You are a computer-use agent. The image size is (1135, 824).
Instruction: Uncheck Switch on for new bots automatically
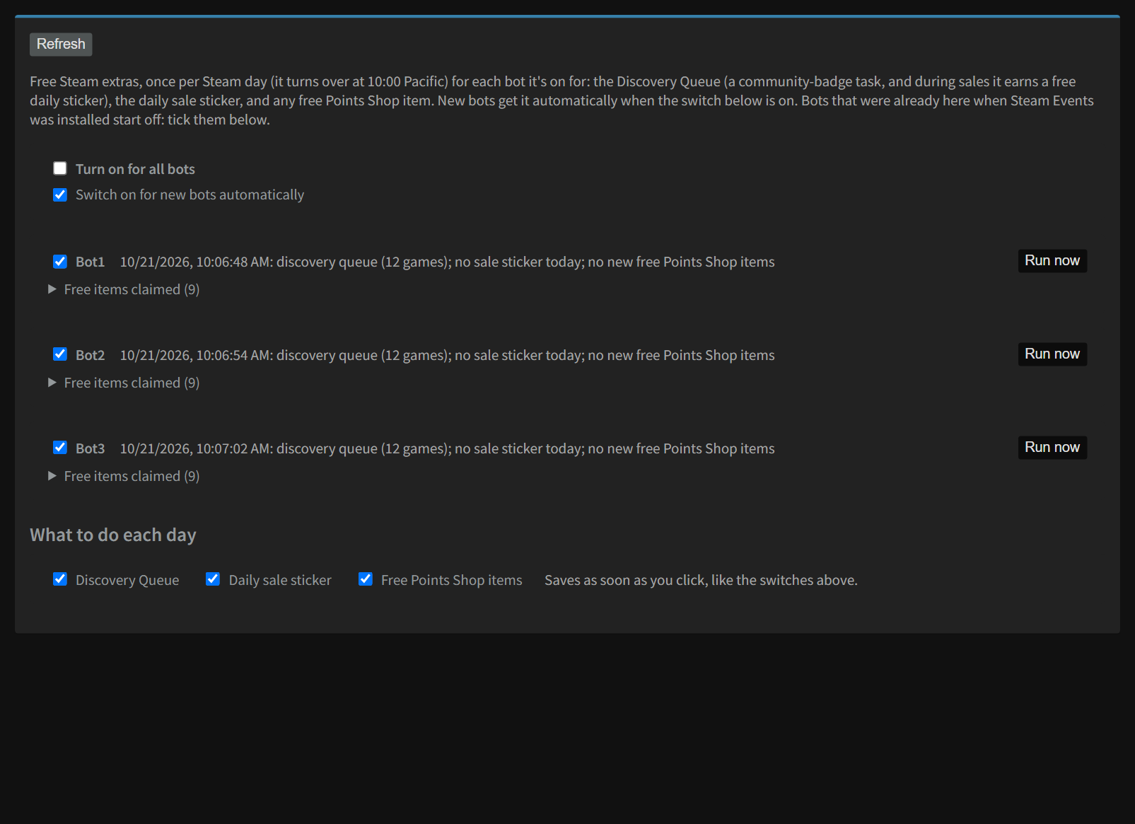60,195
